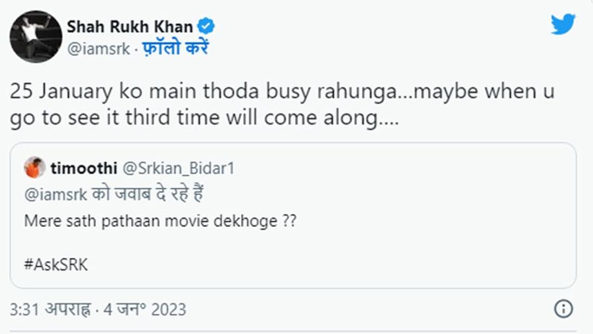Screen dimensions: 593x334
Task: Click @iamsrk handle below the name
Action: [x=99, y=49]
